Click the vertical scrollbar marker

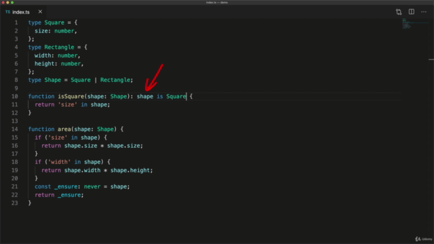coord(431,60)
